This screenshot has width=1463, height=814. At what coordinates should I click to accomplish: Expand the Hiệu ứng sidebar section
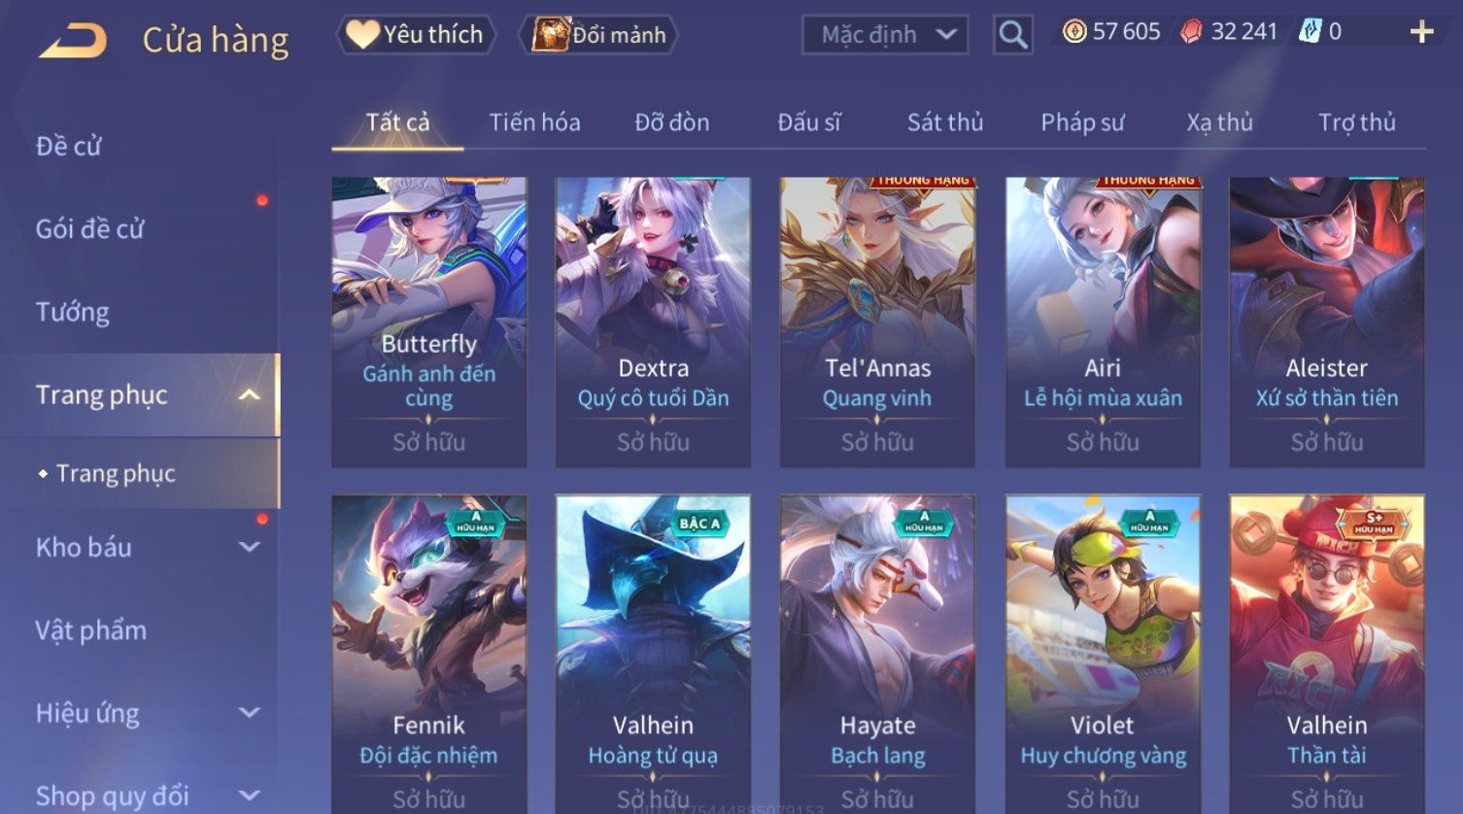pyautogui.click(x=250, y=713)
